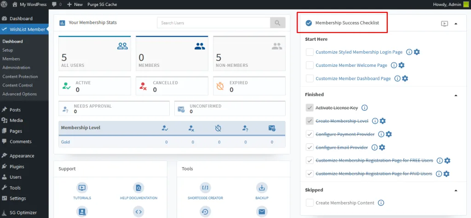Image resolution: width=471 pixels, height=218 pixels.
Task: Check Customize Member Dashboard Page box
Action: (310, 78)
